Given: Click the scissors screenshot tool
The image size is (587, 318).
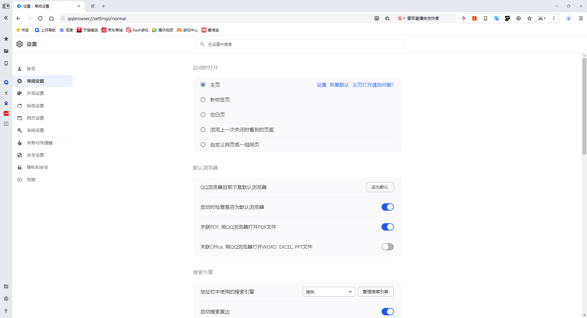Looking at the screenshot, I should tap(540, 18).
